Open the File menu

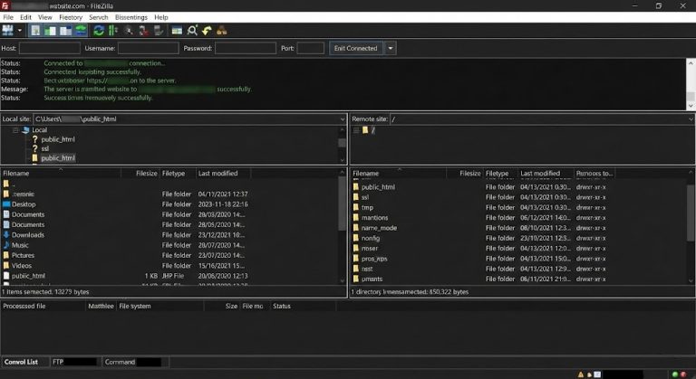pos(8,17)
